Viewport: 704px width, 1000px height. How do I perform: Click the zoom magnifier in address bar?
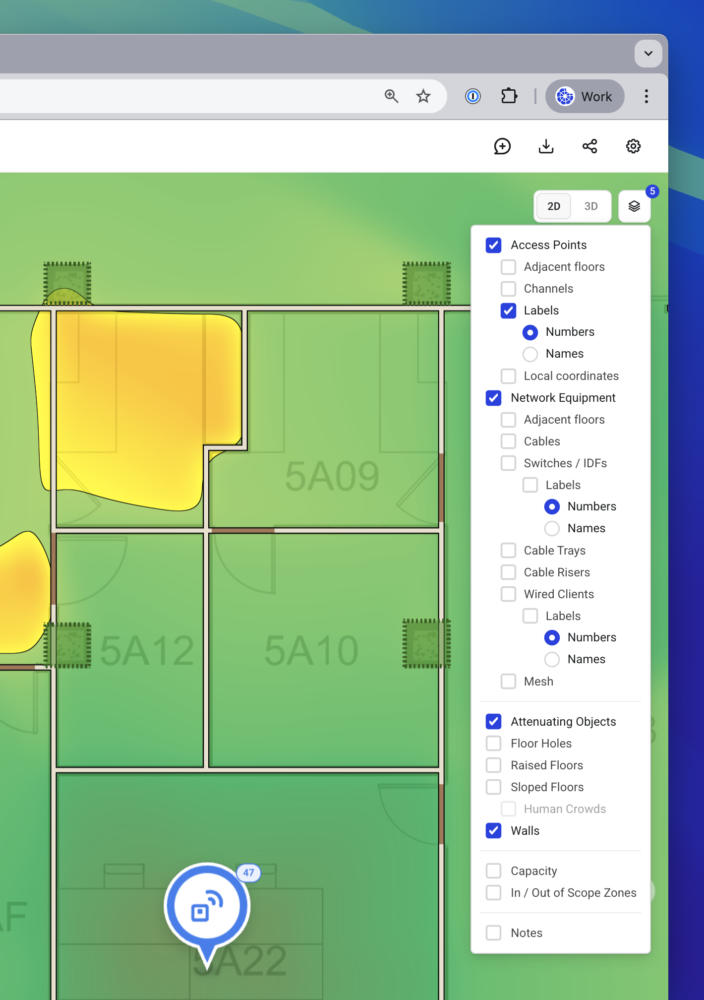(391, 96)
